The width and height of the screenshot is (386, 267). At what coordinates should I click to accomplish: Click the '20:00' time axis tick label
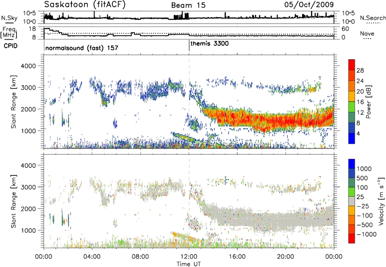286,256
